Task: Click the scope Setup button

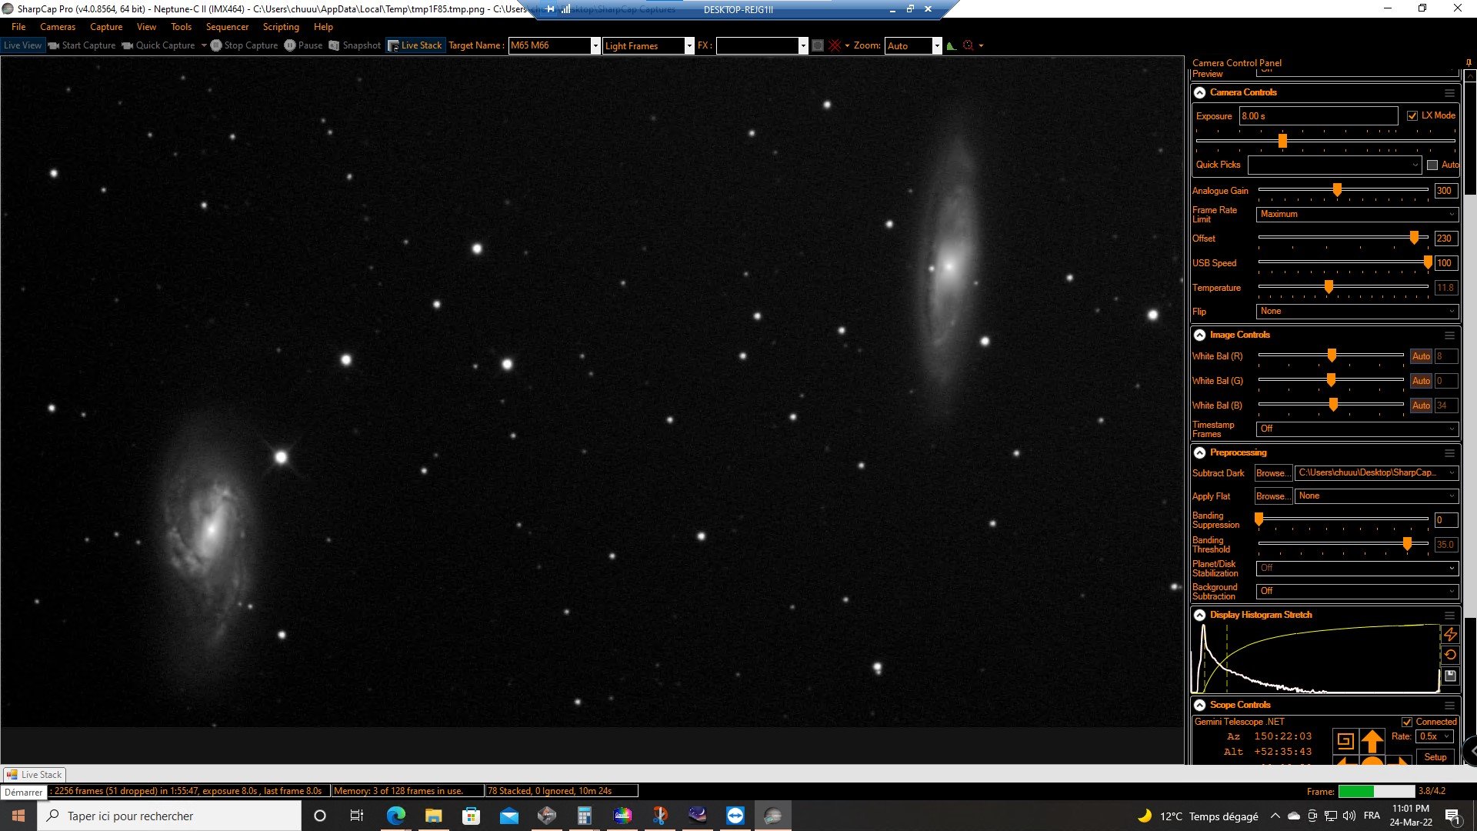Action: 1435,757
